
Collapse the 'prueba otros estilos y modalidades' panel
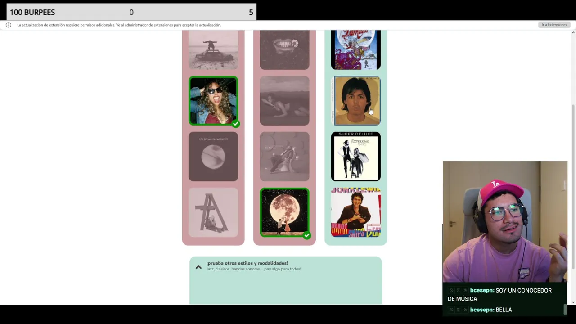coord(198,267)
